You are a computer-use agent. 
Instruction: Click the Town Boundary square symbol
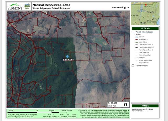pos(133,66)
